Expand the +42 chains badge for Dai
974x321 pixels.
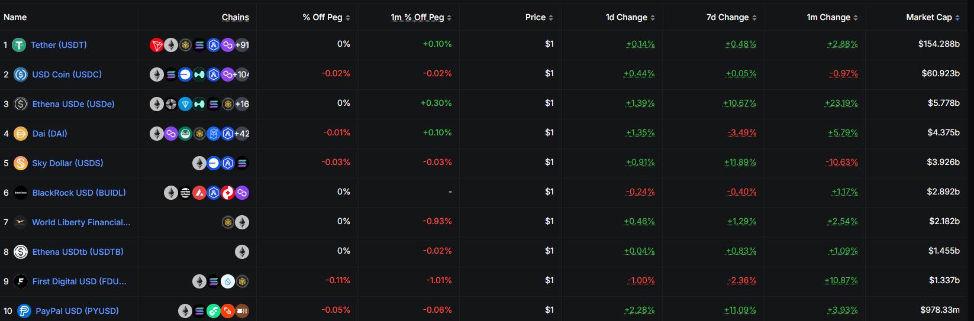pyautogui.click(x=242, y=134)
